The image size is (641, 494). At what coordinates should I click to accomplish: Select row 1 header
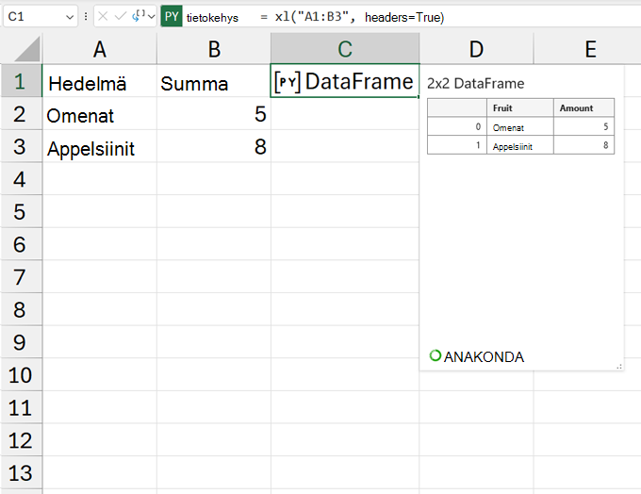[x=21, y=81]
